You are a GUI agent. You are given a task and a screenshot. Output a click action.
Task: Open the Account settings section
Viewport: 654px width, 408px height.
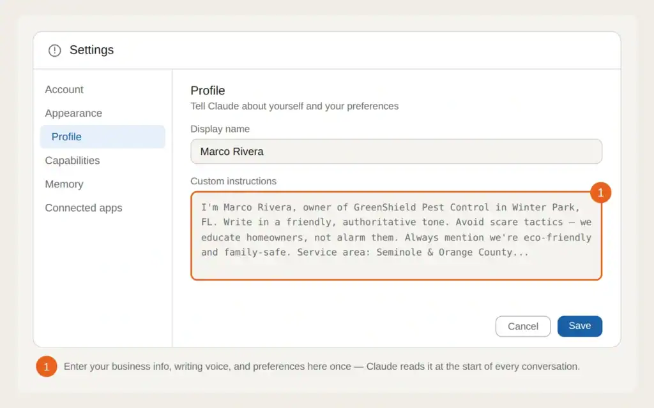click(64, 89)
